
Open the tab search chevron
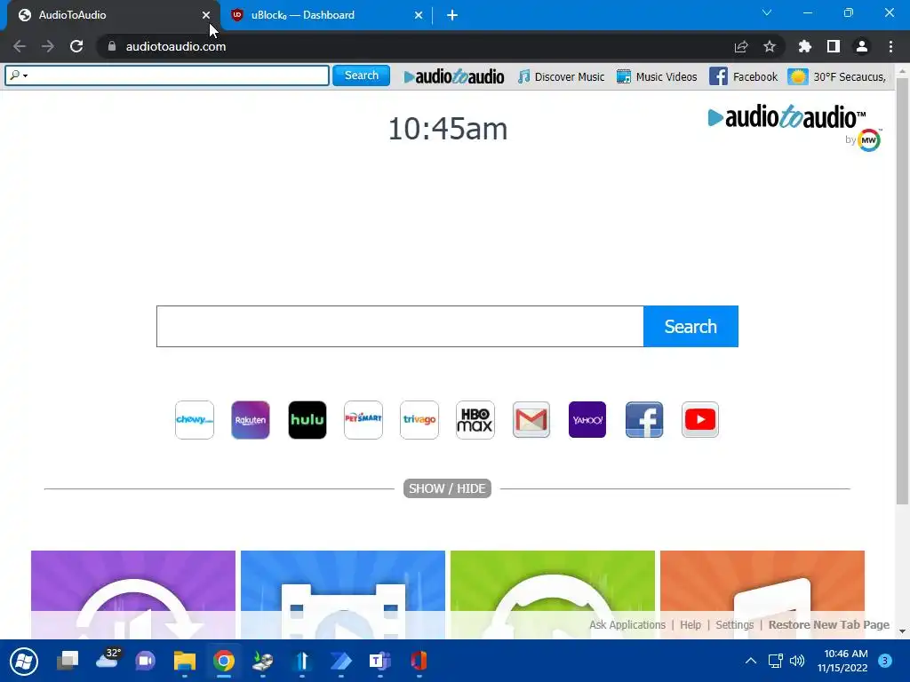point(767,12)
